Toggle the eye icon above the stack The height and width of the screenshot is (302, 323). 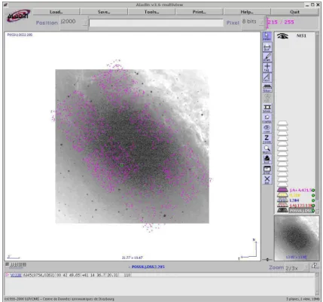click(x=282, y=36)
